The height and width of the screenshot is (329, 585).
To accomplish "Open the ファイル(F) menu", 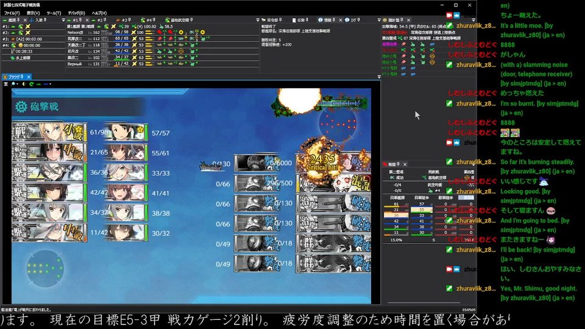I will [12, 13].
